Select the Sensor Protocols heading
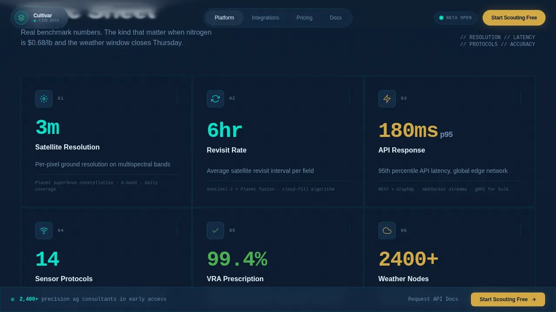The width and height of the screenshot is (556, 312). point(64,279)
